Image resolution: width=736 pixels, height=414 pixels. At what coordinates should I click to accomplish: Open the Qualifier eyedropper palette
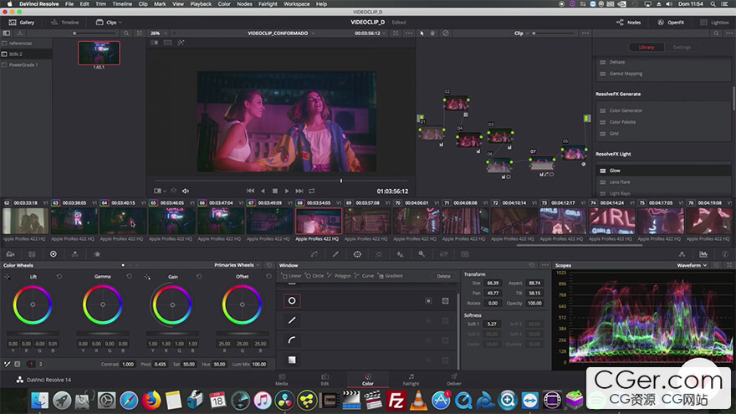click(335, 254)
